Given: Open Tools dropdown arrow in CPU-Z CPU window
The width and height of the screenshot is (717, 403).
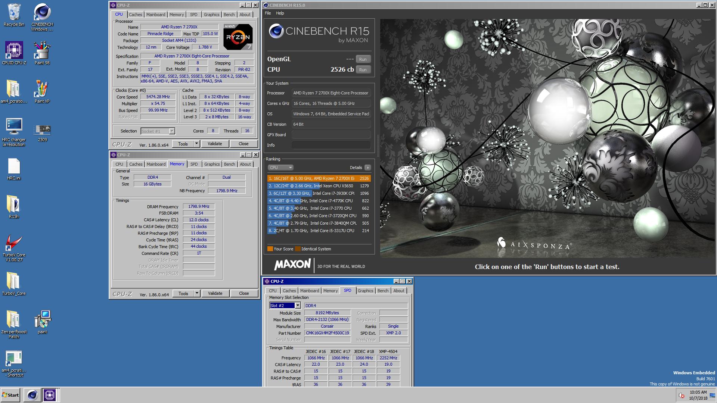Looking at the screenshot, I should [x=196, y=144].
